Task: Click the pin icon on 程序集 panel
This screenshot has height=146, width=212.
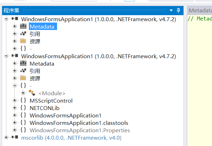Action: point(178,10)
